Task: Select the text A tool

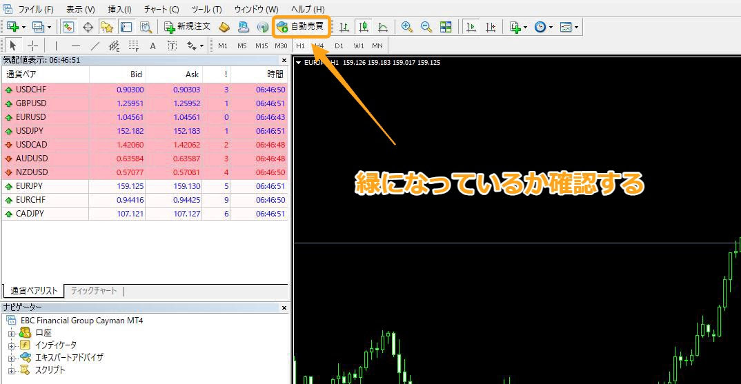Action: click(152, 46)
